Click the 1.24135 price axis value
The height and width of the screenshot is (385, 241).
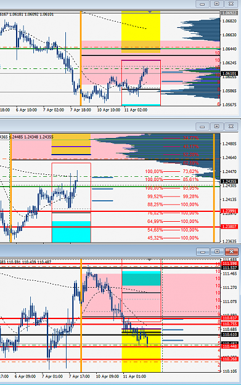229,200
